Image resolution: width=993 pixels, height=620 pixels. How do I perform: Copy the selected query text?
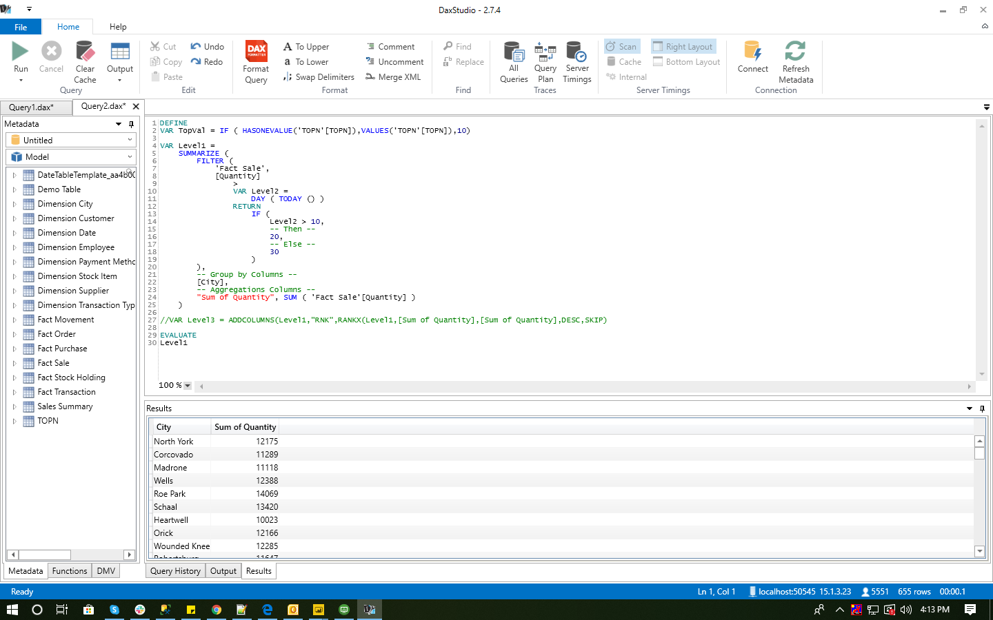(x=166, y=62)
